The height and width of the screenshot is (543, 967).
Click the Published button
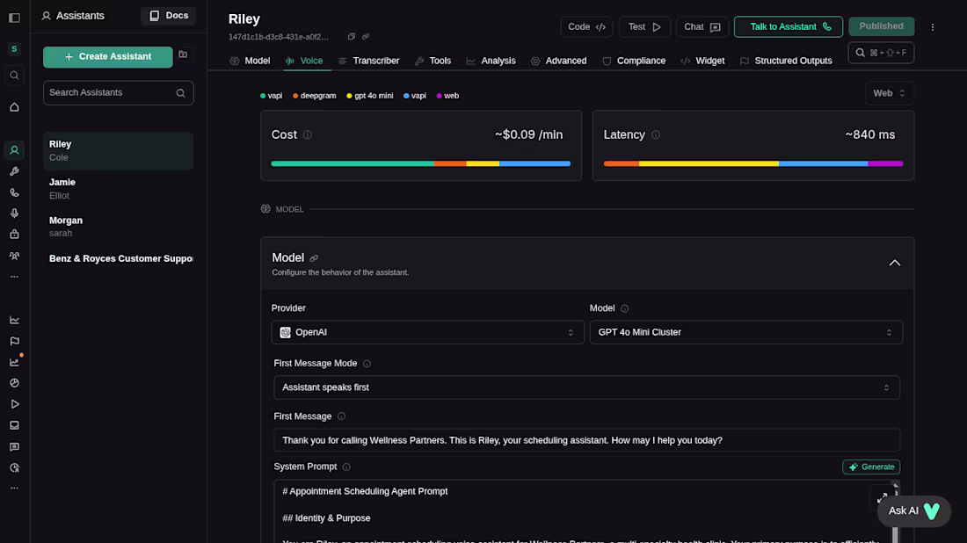[881, 26]
